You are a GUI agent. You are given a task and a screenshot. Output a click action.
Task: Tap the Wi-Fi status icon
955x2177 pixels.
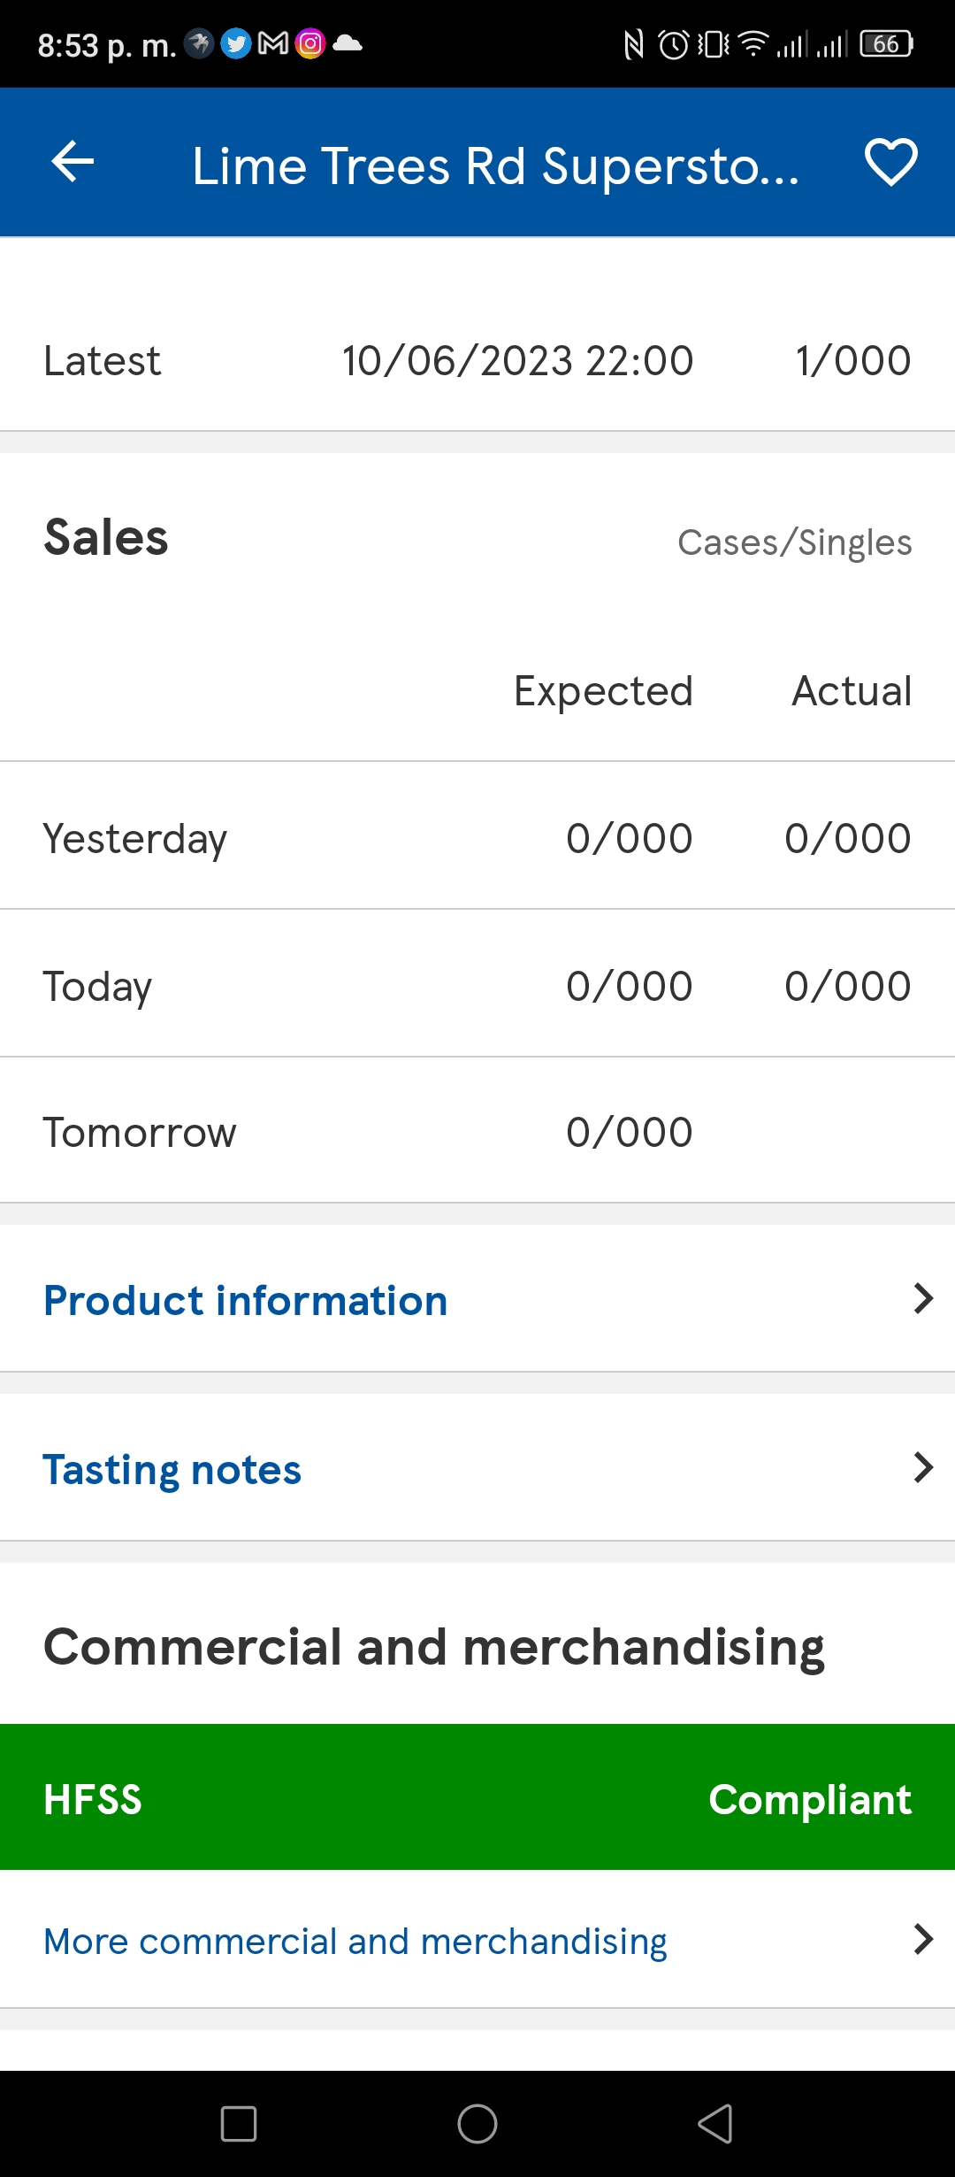click(x=753, y=43)
